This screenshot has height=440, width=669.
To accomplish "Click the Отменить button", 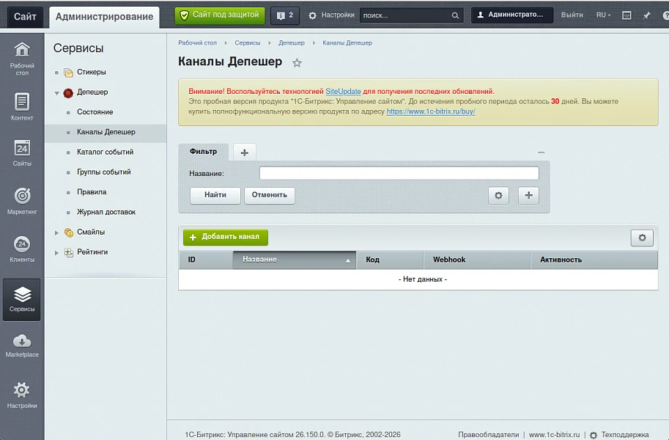I will (x=269, y=195).
